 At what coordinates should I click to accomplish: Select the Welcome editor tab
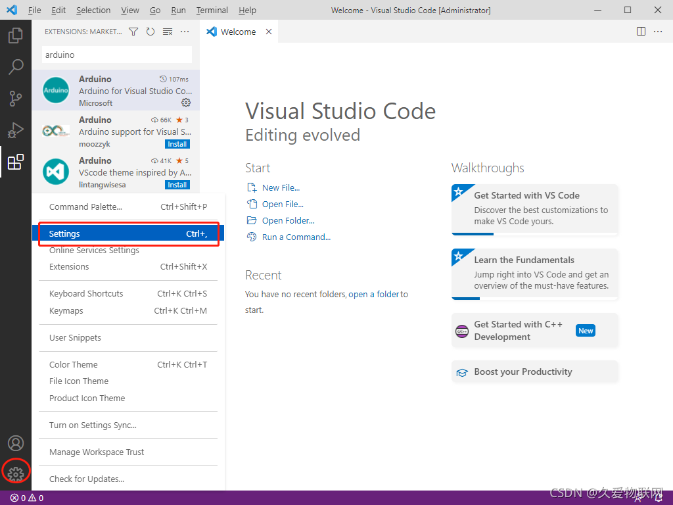point(238,32)
